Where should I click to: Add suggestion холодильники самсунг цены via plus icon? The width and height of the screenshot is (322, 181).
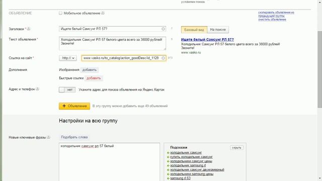click(168, 161)
